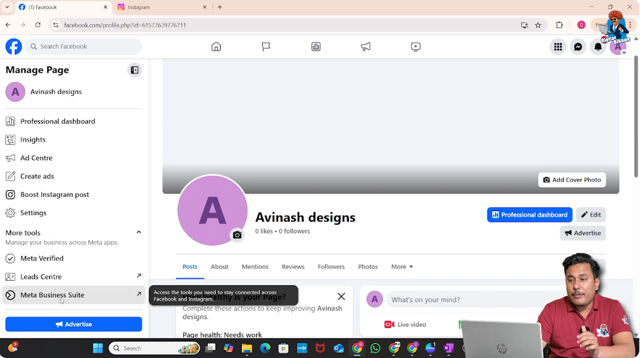
Task: Collapse the More tools section
Action: 139,232
